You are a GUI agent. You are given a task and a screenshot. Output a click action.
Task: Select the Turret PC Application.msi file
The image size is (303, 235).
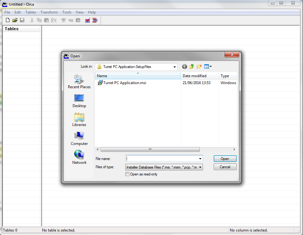(x=122, y=83)
